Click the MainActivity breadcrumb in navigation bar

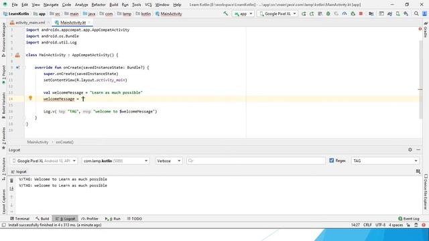[168, 13]
